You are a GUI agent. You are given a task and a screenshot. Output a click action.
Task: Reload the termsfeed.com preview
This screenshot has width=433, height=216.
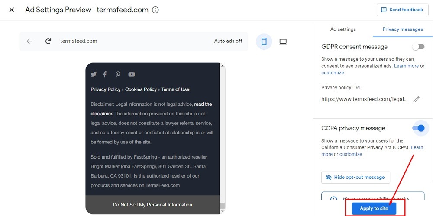[x=48, y=41]
